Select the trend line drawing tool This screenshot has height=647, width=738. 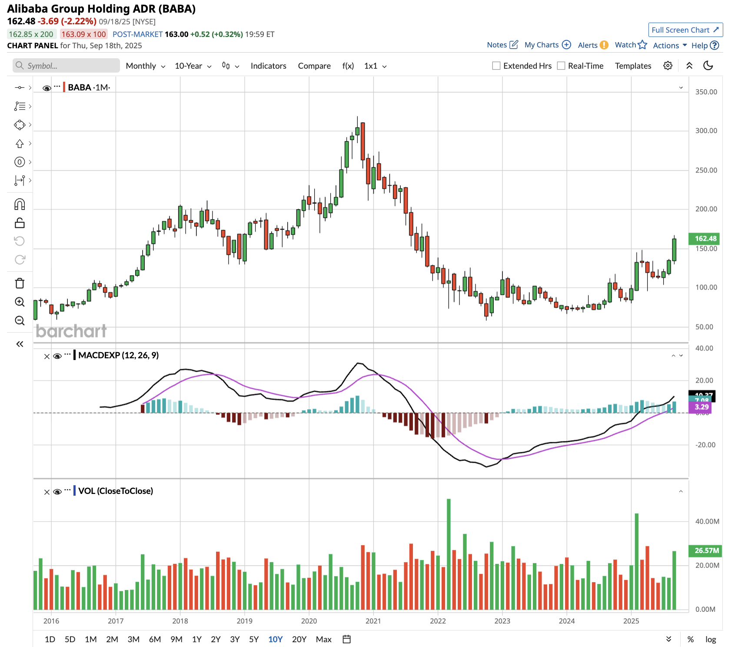(x=20, y=88)
